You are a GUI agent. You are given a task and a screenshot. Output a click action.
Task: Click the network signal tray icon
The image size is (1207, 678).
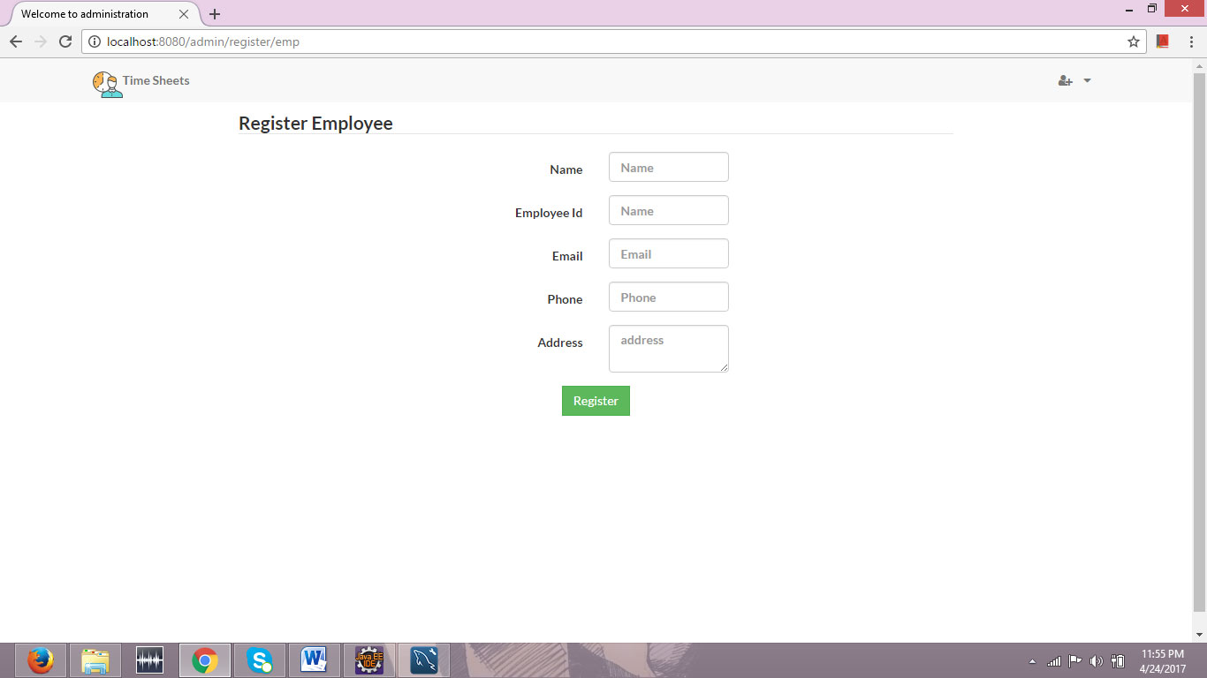tap(1053, 661)
